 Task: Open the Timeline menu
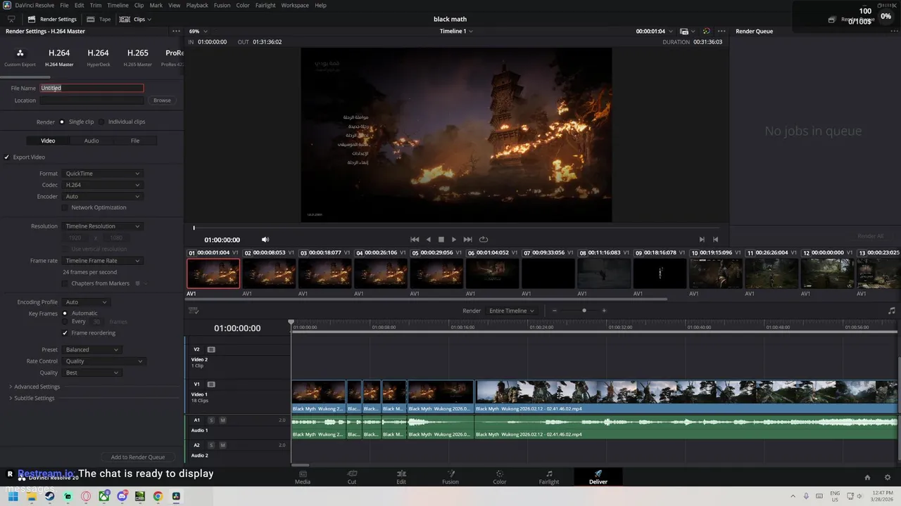(x=118, y=5)
